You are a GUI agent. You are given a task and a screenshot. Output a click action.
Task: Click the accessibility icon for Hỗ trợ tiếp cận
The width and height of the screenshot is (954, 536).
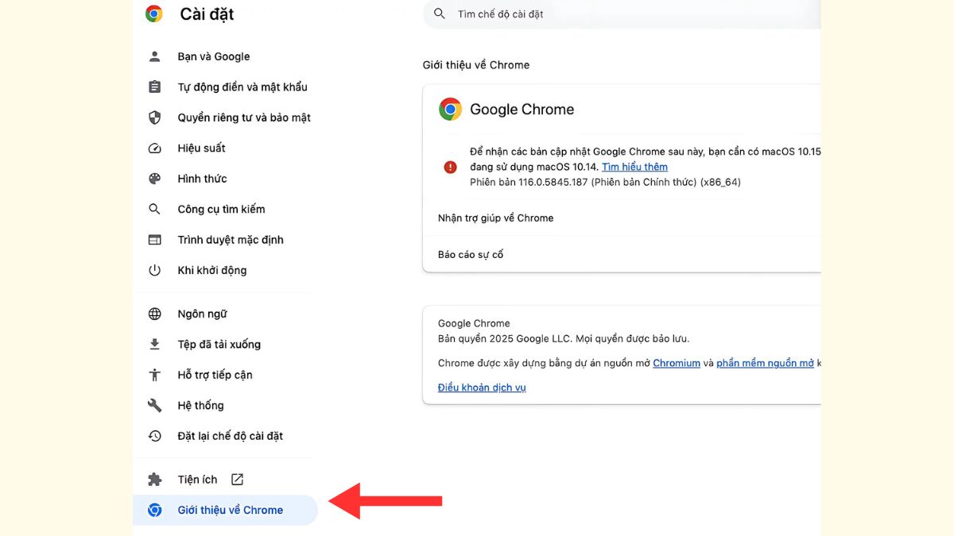coord(154,375)
